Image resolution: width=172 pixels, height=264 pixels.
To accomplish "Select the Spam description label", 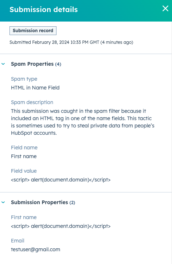I will pos(32,102).
